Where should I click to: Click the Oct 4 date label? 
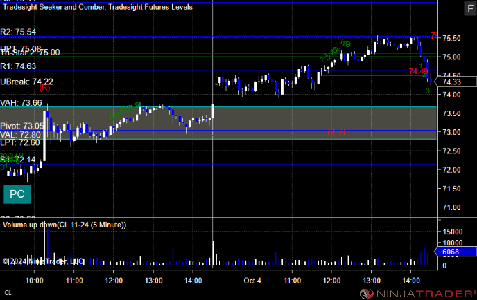click(x=252, y=281)
